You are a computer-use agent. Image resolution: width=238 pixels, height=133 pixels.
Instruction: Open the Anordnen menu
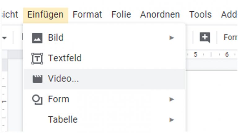click(x=160, y=14)
